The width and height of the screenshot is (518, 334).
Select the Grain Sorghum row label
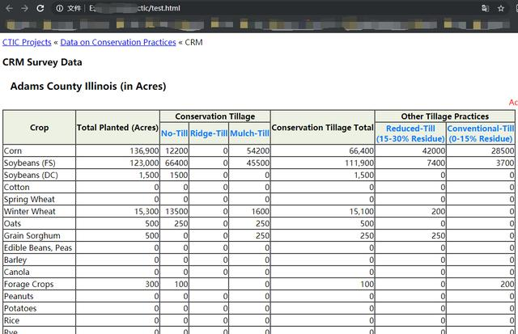coord(32,235)
